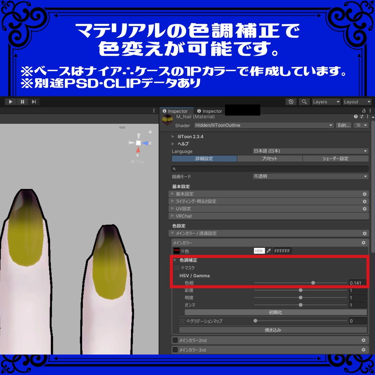Adjust the ガンマ slider

(x=300, y=305)
